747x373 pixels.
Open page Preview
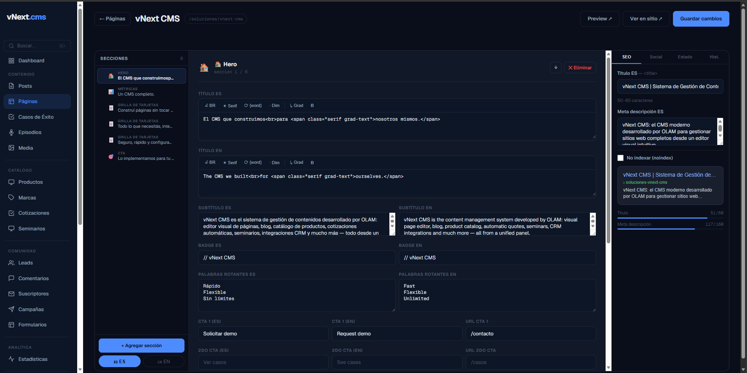pyautogui.click(x=600, y=19)
